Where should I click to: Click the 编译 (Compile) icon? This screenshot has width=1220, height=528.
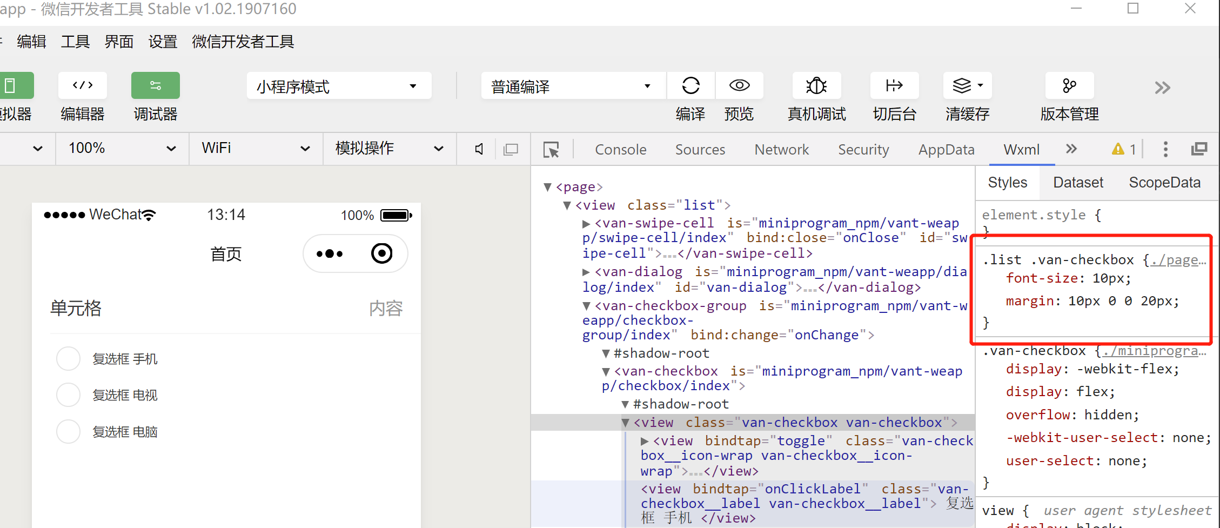point(691,85)
